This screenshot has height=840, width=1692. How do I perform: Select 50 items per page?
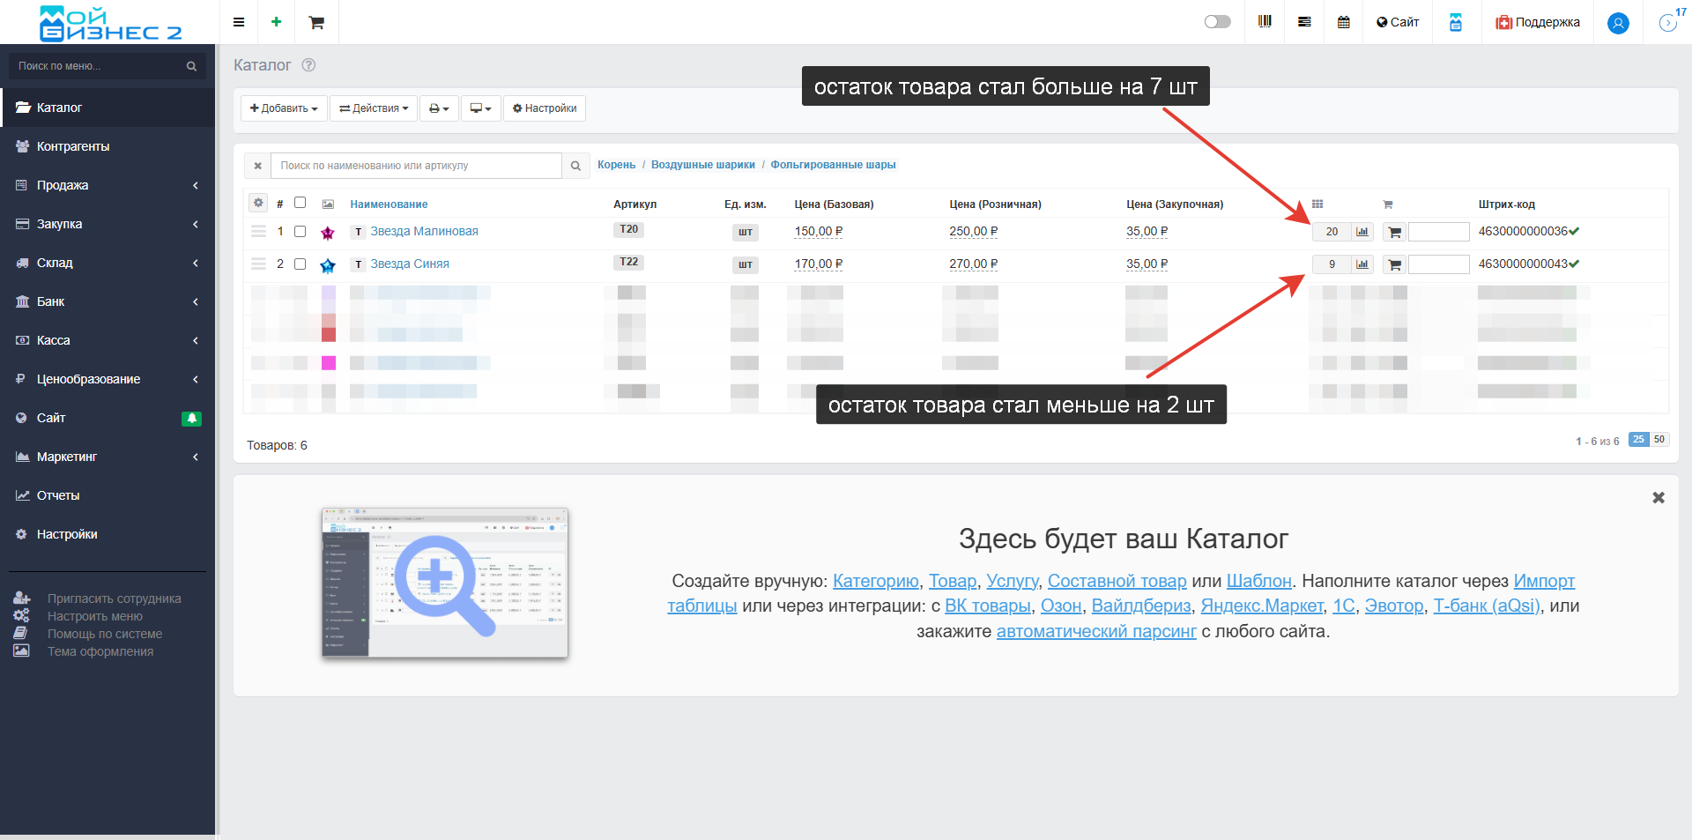coord(1659,439)
